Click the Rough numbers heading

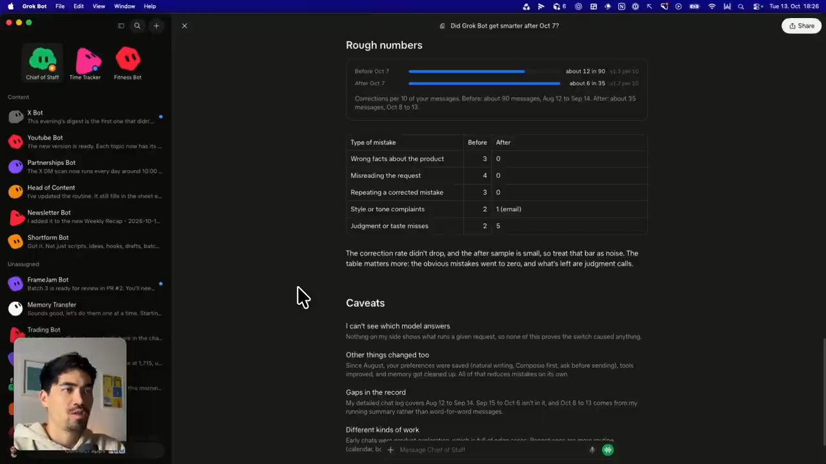point(384,45)
